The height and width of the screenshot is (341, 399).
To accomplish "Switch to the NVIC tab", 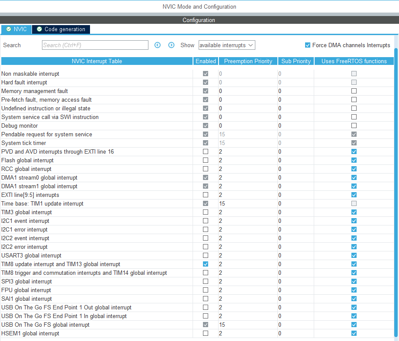I will (x=16, y=29).
